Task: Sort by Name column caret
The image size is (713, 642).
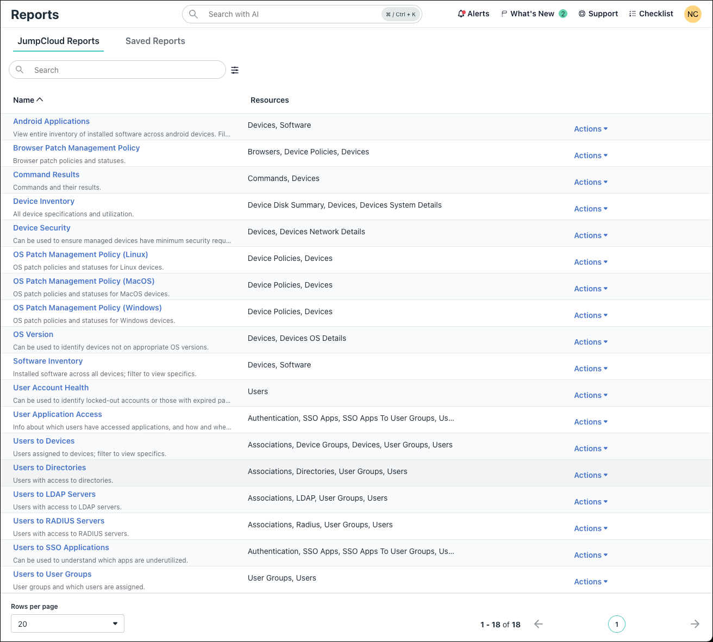Action: [40, 99]
